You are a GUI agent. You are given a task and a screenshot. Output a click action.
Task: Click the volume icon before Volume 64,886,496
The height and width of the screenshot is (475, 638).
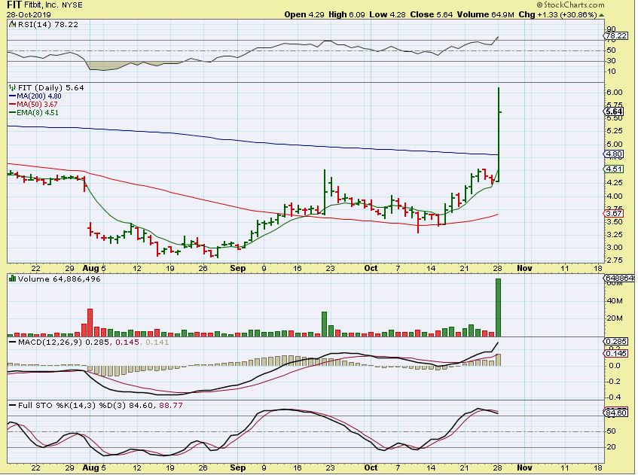click(x=12, y=279)
